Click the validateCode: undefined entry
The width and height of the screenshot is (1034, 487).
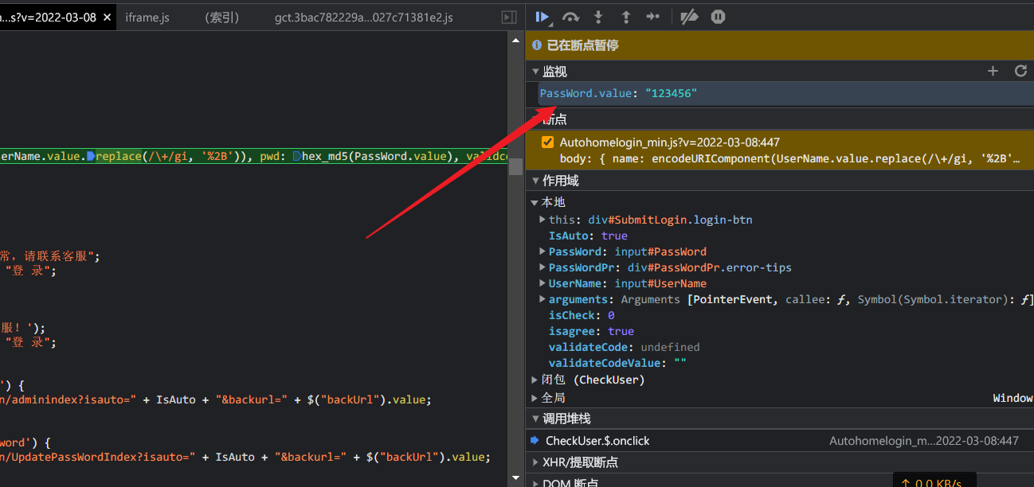tap(625, 347)
